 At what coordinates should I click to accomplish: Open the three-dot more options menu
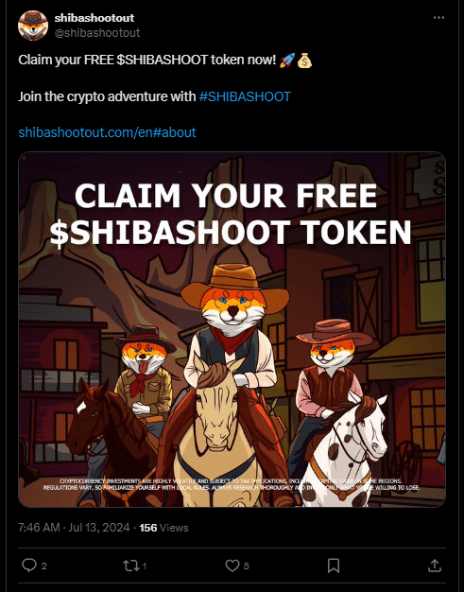438,18
